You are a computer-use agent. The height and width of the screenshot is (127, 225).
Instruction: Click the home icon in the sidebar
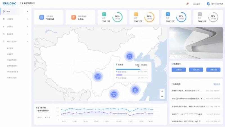pyautogui.click(x=3, y=12)
